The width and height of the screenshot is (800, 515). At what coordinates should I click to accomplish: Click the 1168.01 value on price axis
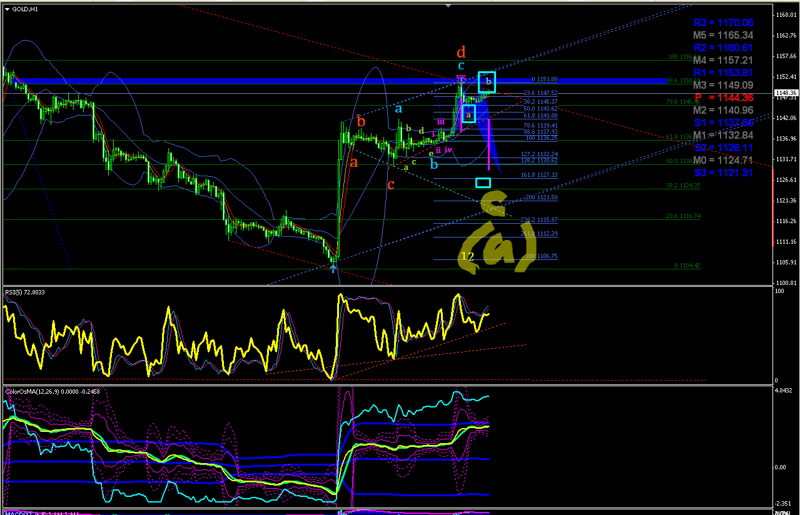[x=785, y=14]
